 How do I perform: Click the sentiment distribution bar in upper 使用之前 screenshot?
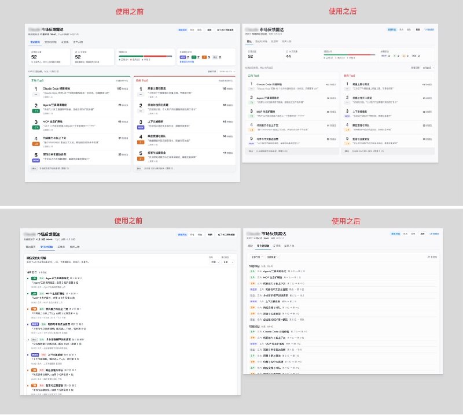tap(145, 56)
